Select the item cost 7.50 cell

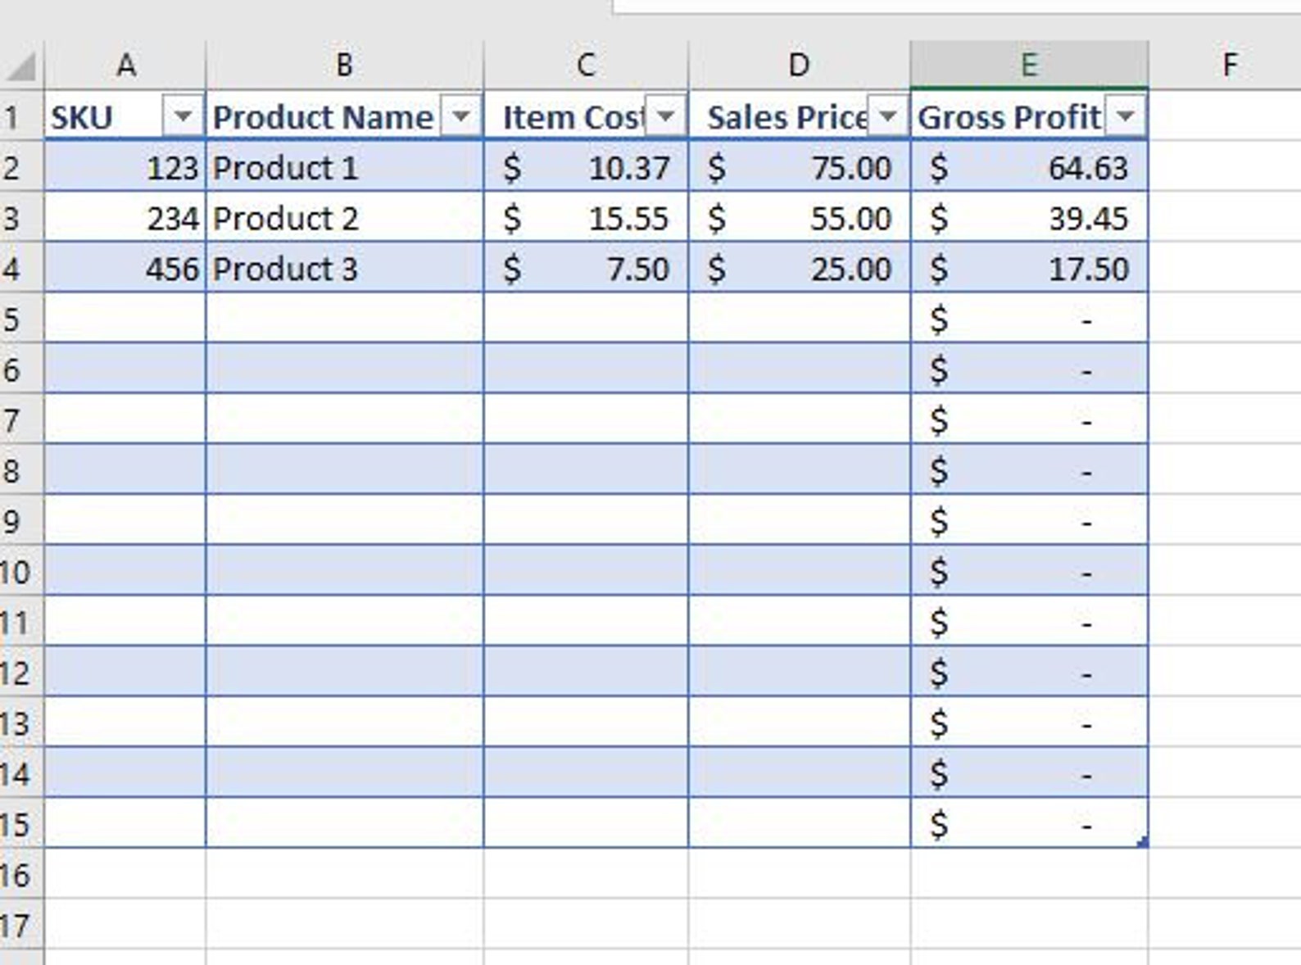tap(586, 269)
